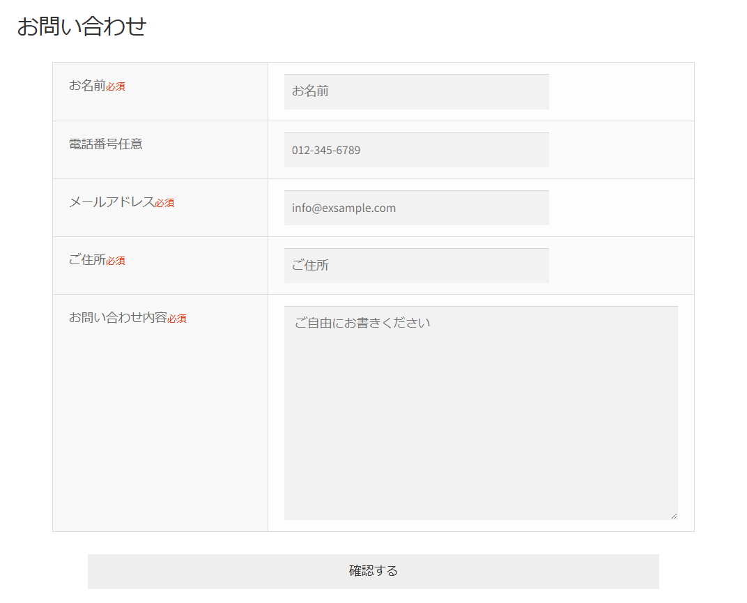Select the email field showing info@exsample.com
747x603 pixels.
417,208
